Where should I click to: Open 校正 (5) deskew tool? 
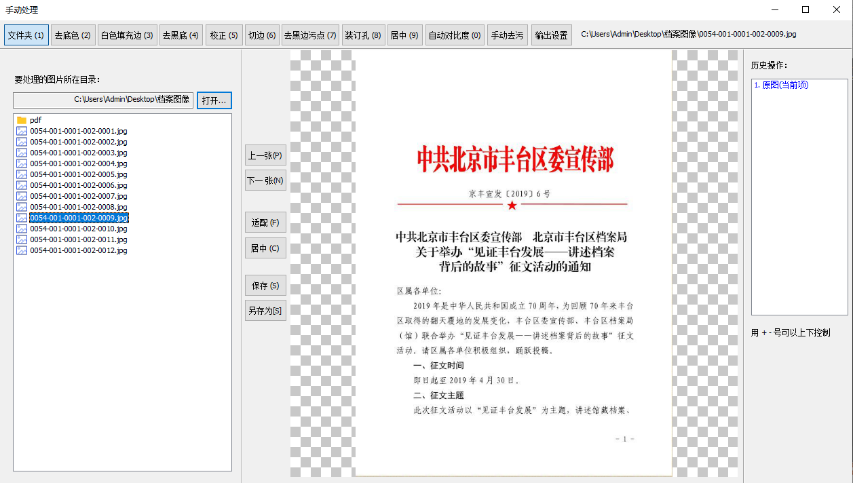pos(223,35)
